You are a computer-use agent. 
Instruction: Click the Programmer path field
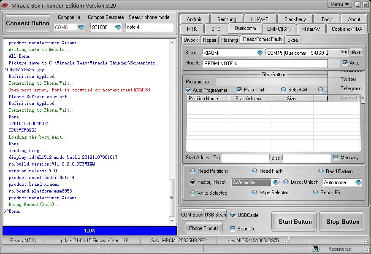[272, 82]
